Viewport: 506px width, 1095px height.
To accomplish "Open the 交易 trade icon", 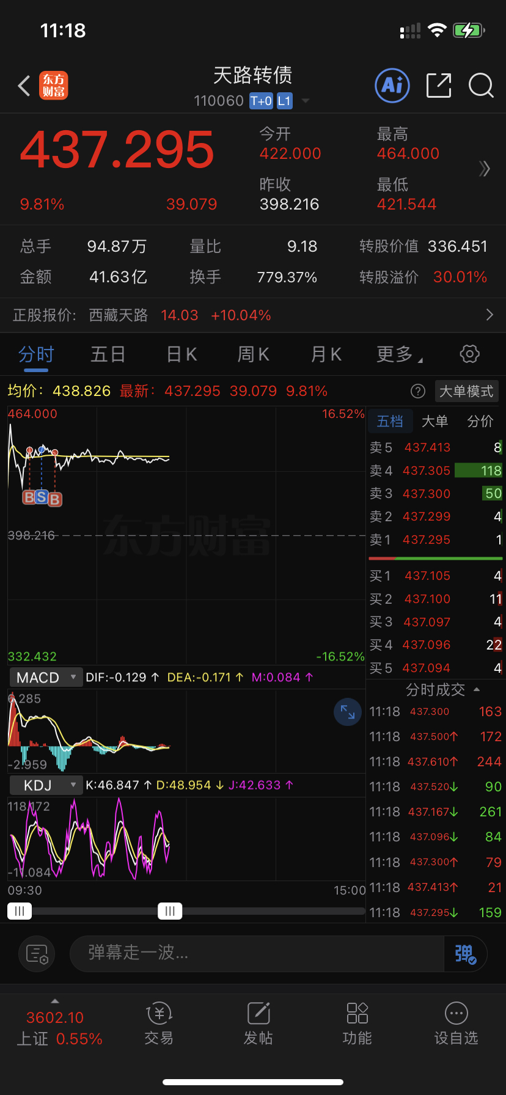I will click(159, 1024).
